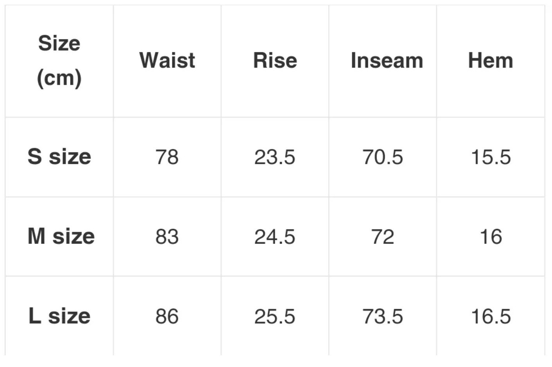Screen dimensions: 552x367
Task: Click the M size rise value 24.5
Action: (274, 237)
